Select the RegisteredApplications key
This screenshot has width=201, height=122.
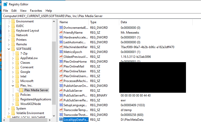(x=36, y=99)
